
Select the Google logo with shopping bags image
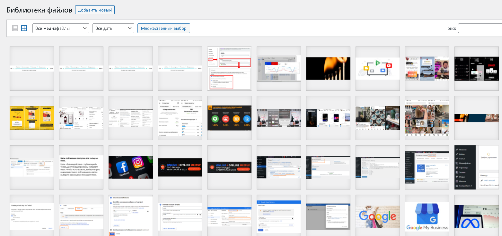(377, 217)
